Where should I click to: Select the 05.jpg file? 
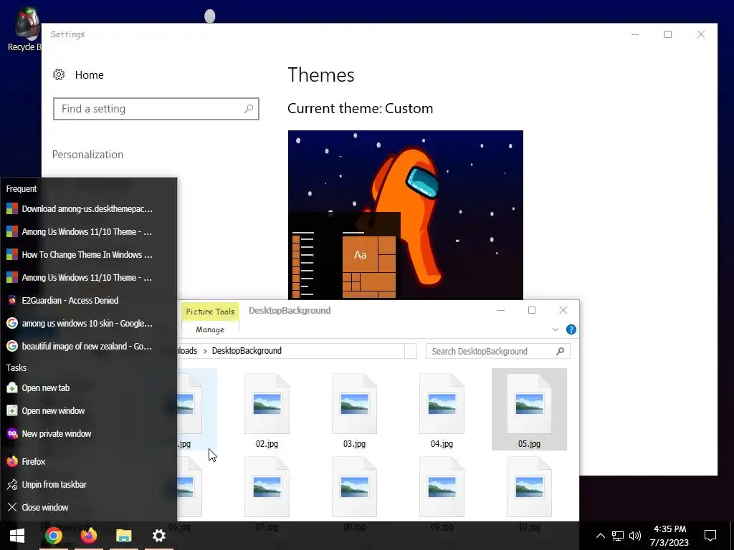pyautogui.click(x=529, y=410)
